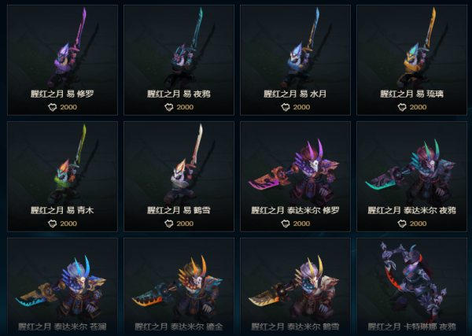Click the currency icon under 泰达米尔 修罗
The image size is (472, 336).
tap(286, 223)
